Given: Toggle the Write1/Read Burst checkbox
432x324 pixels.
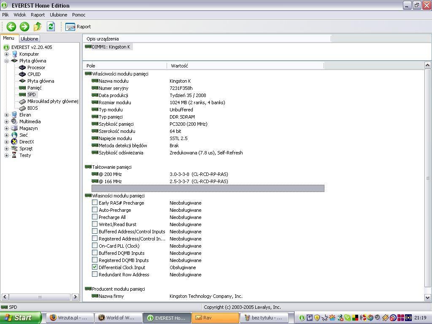Looking at the screenshot, I should pyautogui.click(x=94, y=224).
